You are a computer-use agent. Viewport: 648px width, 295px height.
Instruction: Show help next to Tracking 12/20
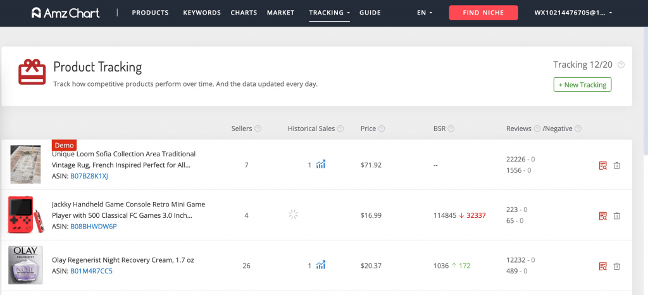[621, 65]
